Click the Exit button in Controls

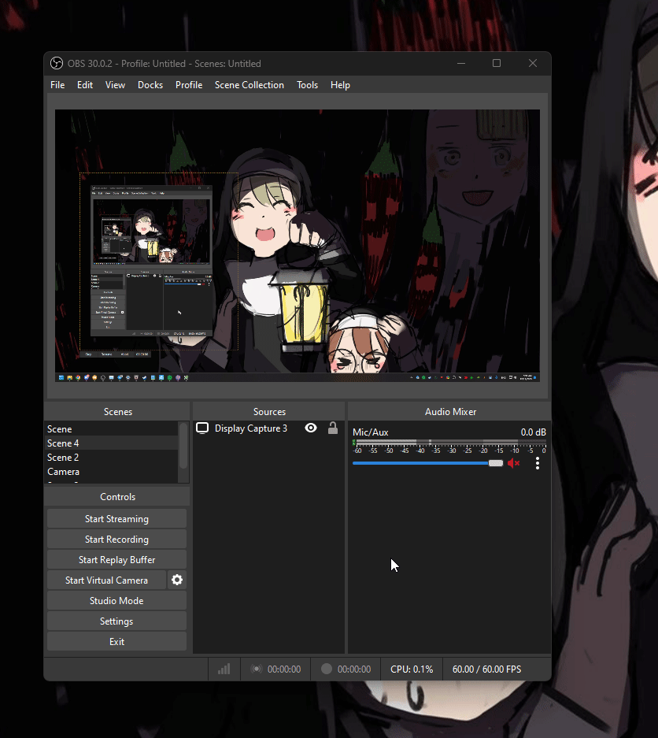116,641
